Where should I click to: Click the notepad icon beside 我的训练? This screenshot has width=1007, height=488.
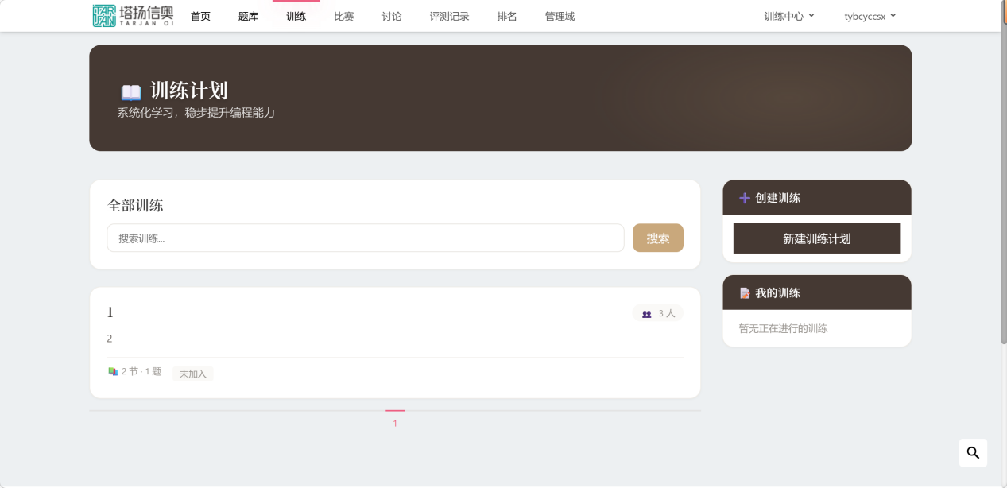[745, 293]
